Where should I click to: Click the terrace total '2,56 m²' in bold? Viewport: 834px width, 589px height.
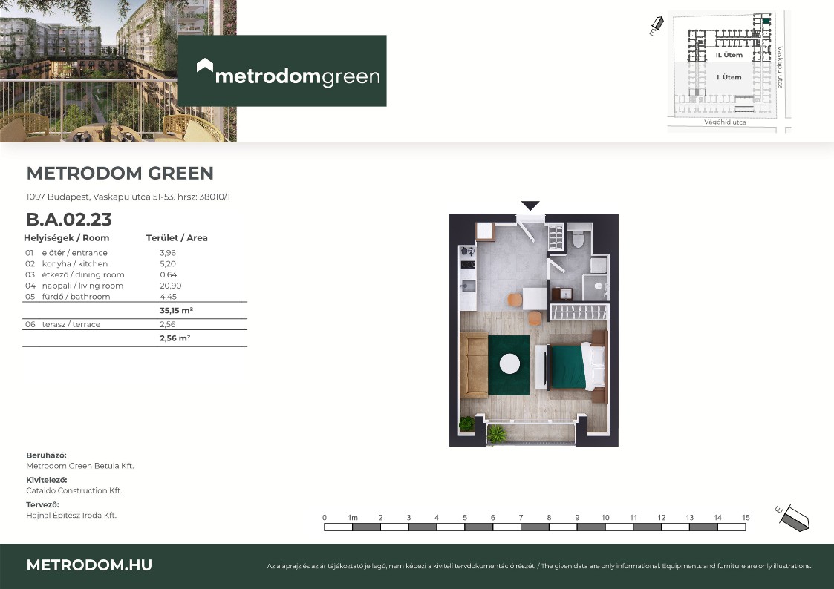(175, 338)
